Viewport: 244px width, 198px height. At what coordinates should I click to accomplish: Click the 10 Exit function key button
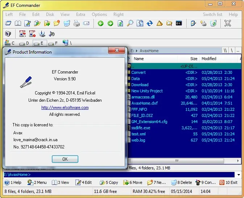tap(228, 182)
